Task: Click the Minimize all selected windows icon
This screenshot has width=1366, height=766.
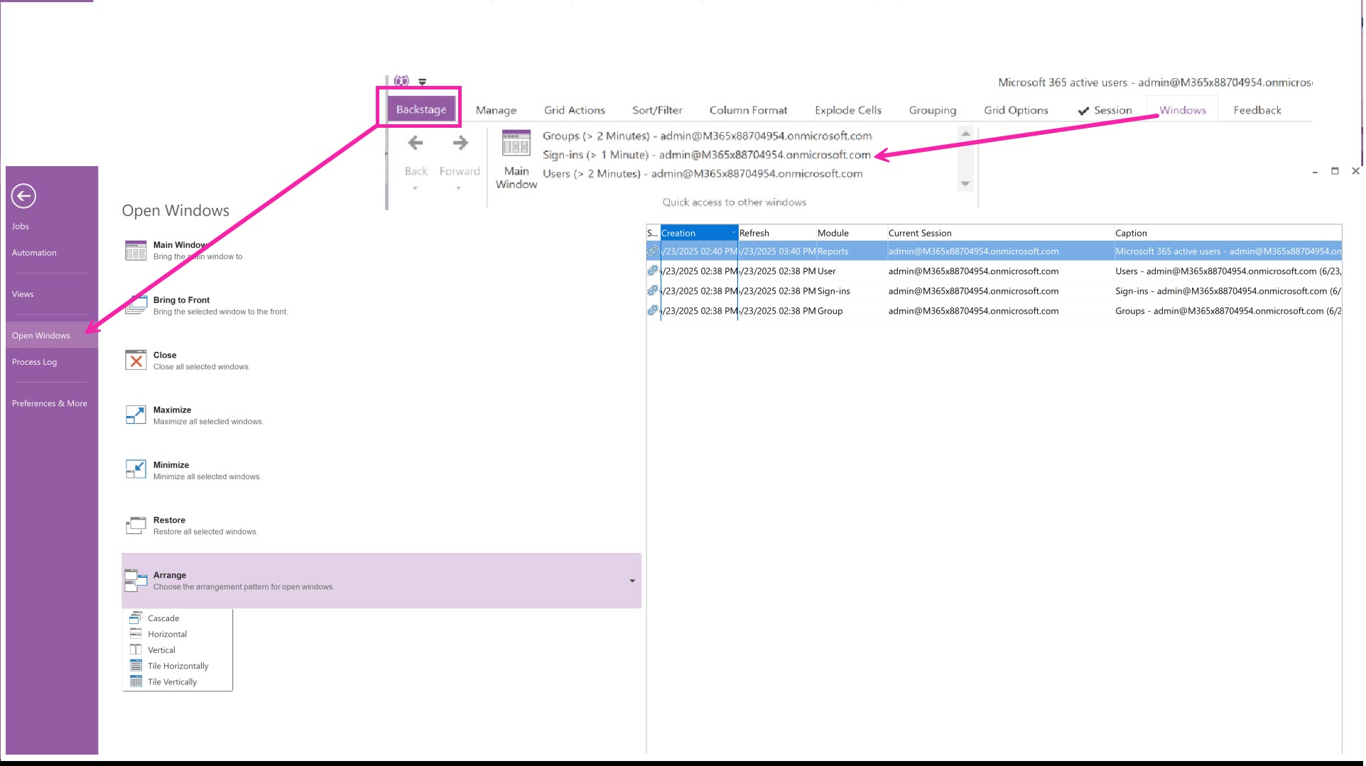Action: pos(136,470)
